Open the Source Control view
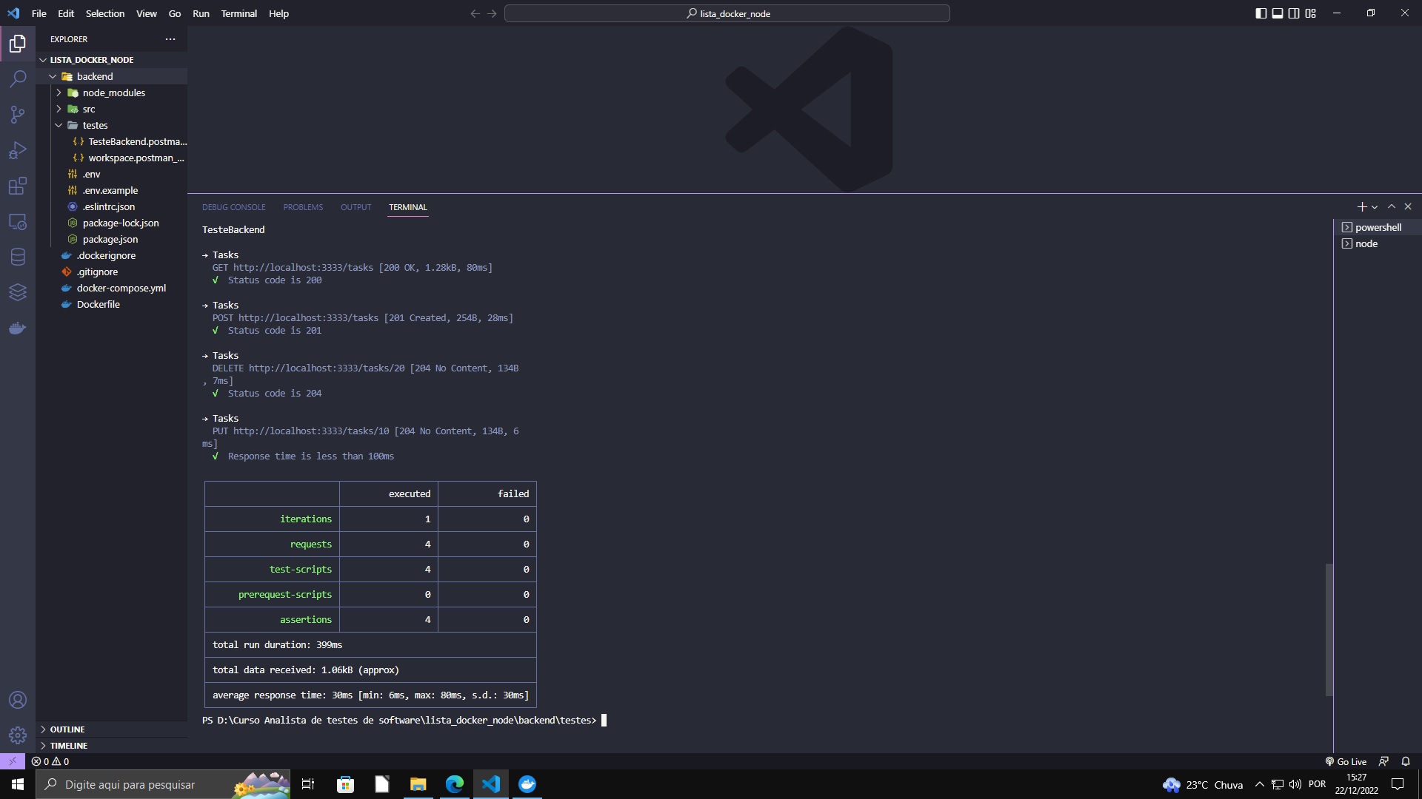Screen dimensions: 1422x799 click(x=18, y=115)
